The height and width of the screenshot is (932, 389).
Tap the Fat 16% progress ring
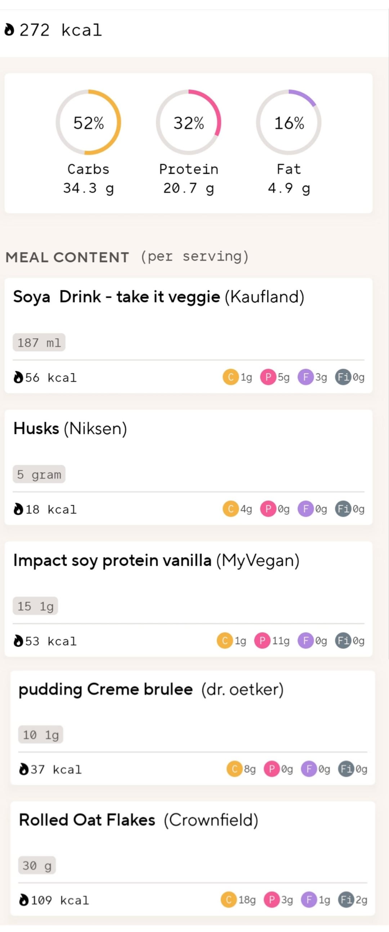tap(289, 122)
